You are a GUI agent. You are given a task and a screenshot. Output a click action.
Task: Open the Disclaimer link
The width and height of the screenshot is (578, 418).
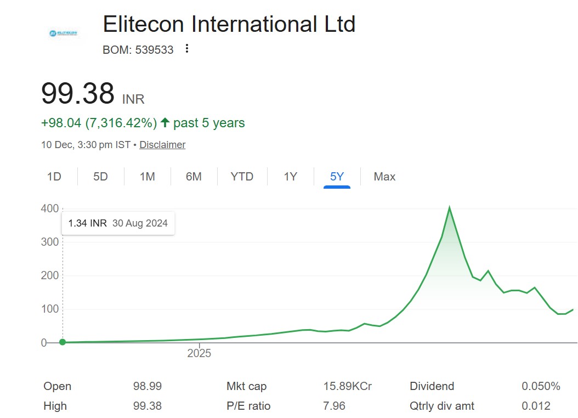pos(162,145)
